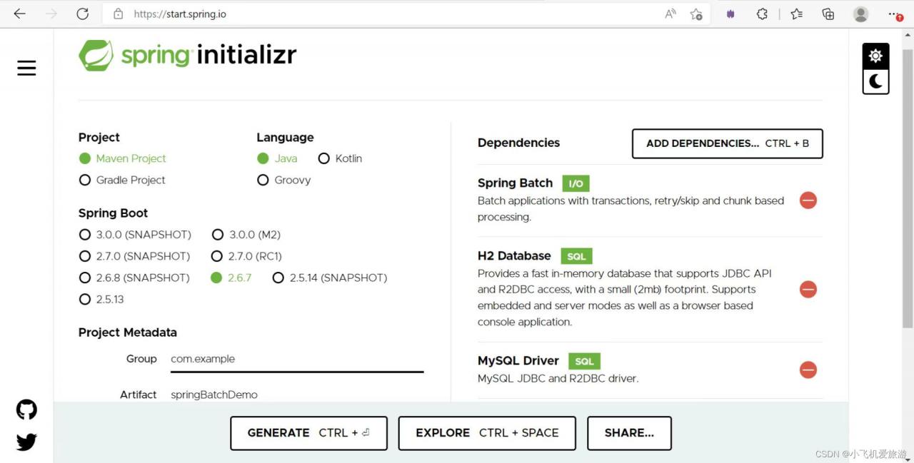
Task: Click "MySQL JDBC and R2DBC driver." text
Action: [558, 378]
